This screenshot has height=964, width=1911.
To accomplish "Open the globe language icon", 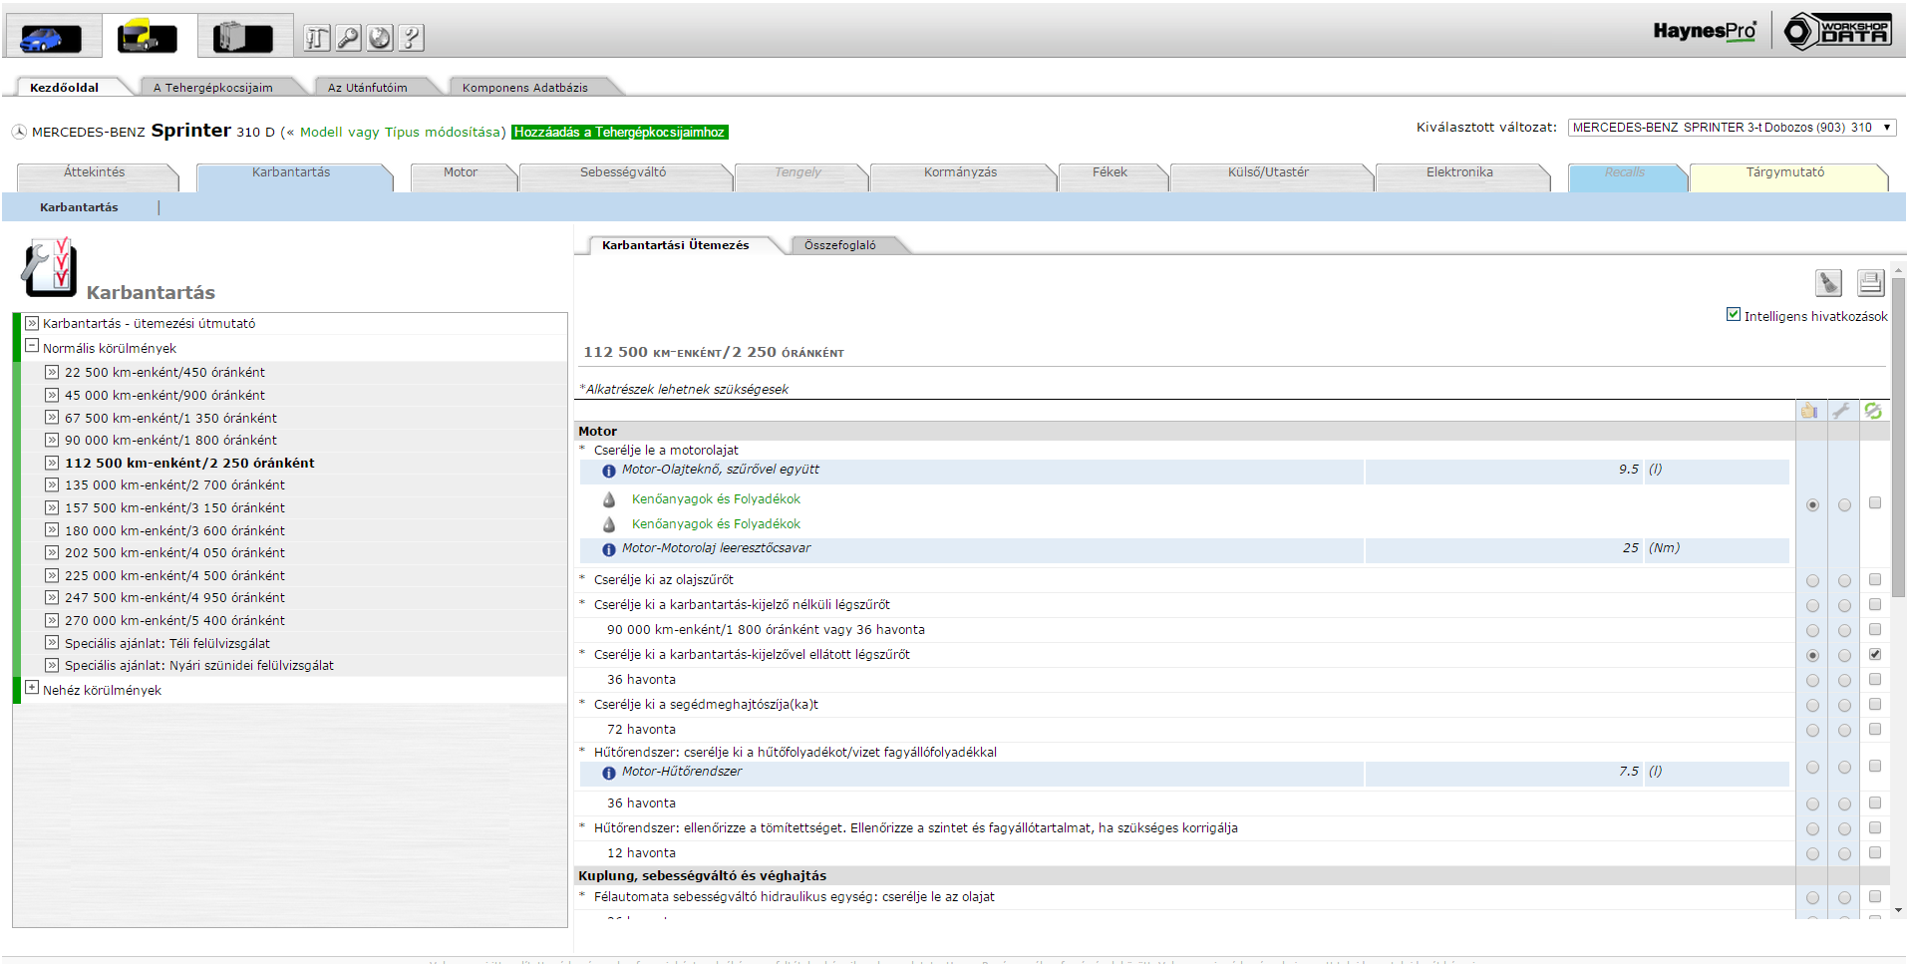I will [x=380, y=38].
